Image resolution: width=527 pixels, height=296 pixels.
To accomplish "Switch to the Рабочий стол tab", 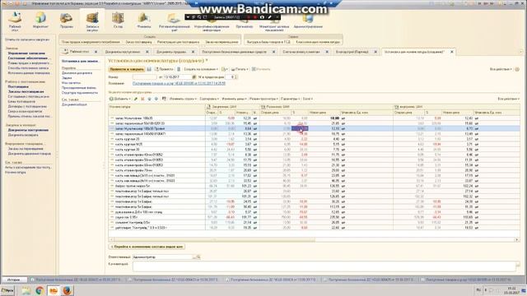I will [x=79, y=52].
